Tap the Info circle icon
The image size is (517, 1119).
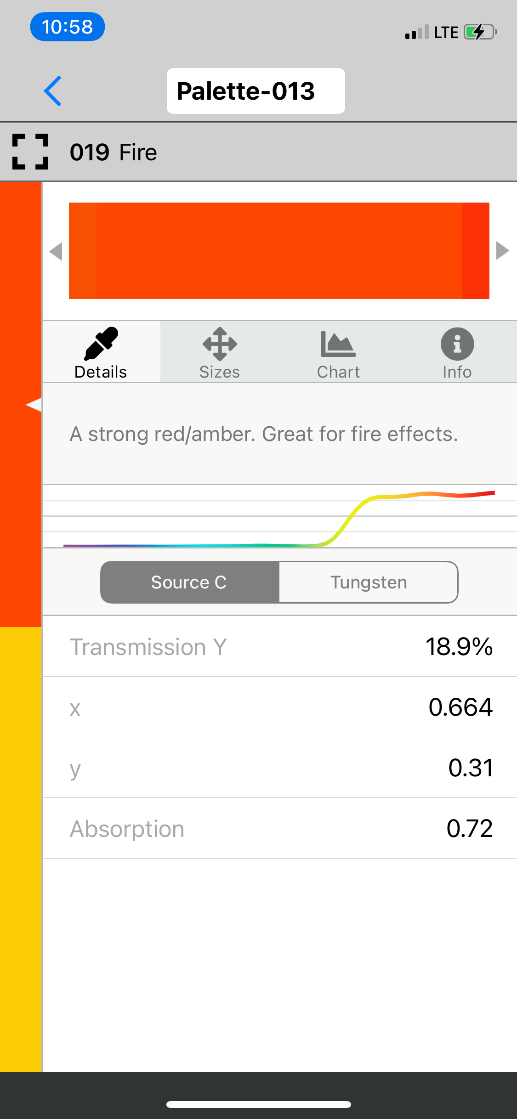coord(457,344)
